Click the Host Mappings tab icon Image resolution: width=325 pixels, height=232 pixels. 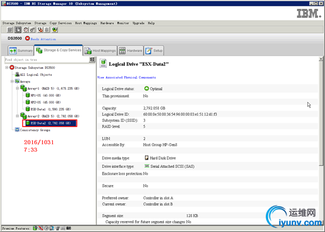(88, 50)
